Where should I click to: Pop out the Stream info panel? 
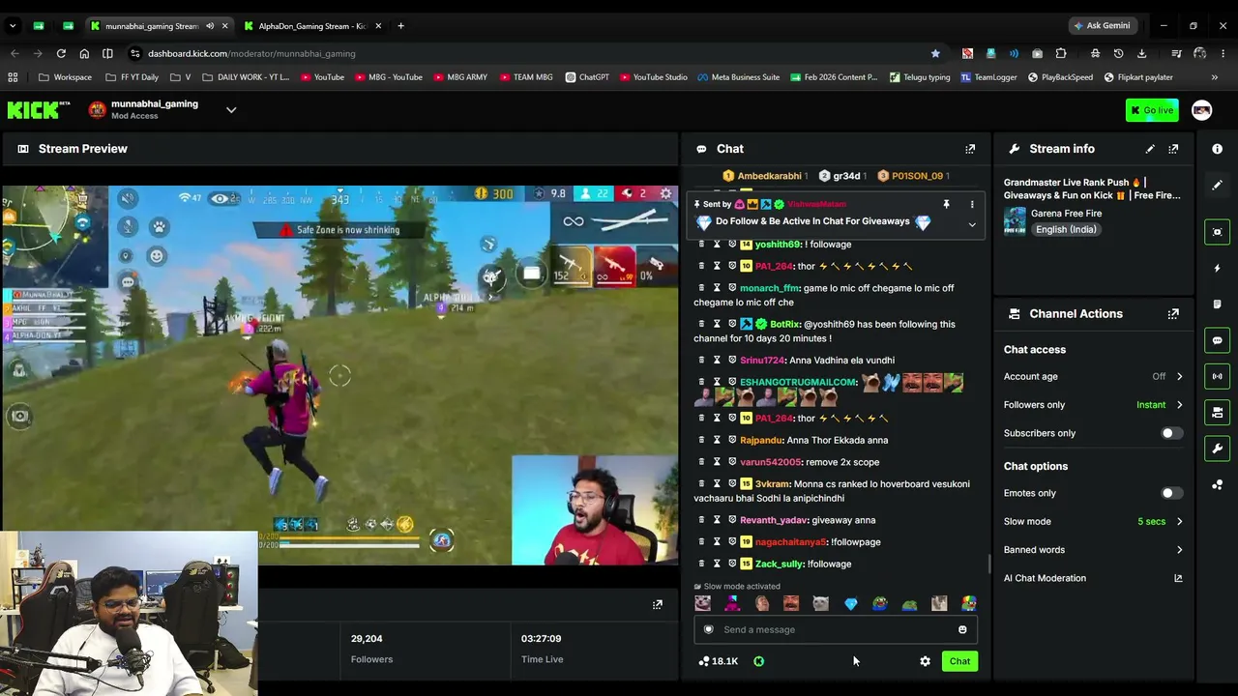[1173, 149]
